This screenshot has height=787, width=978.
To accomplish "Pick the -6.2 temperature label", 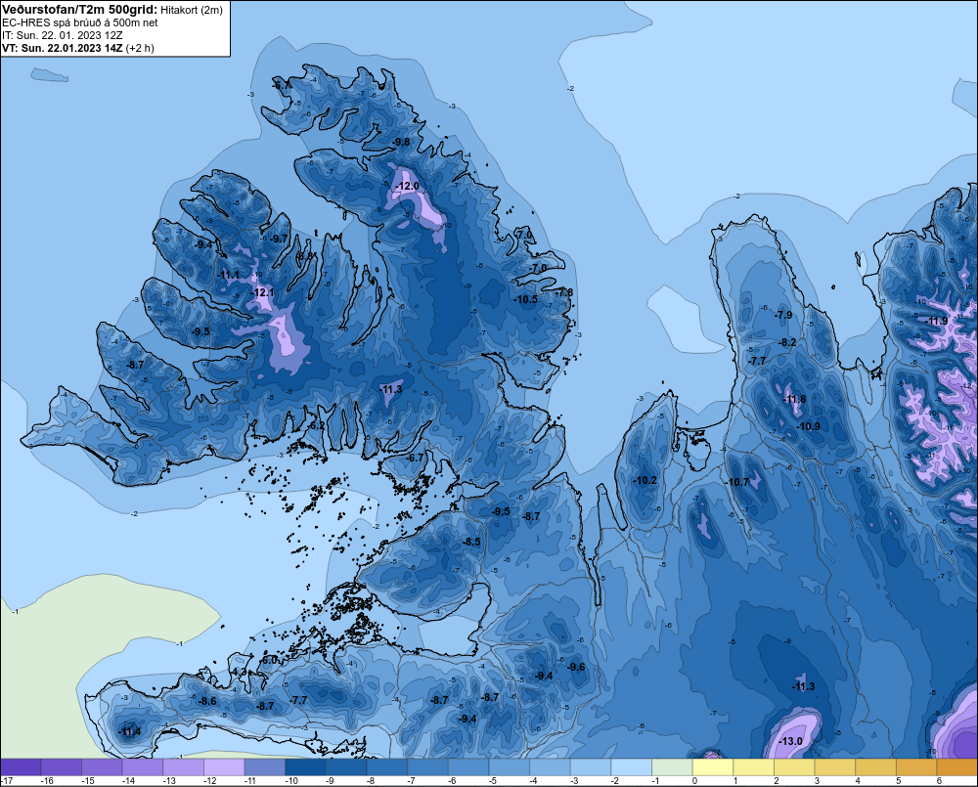I will (x=317, y=425).
